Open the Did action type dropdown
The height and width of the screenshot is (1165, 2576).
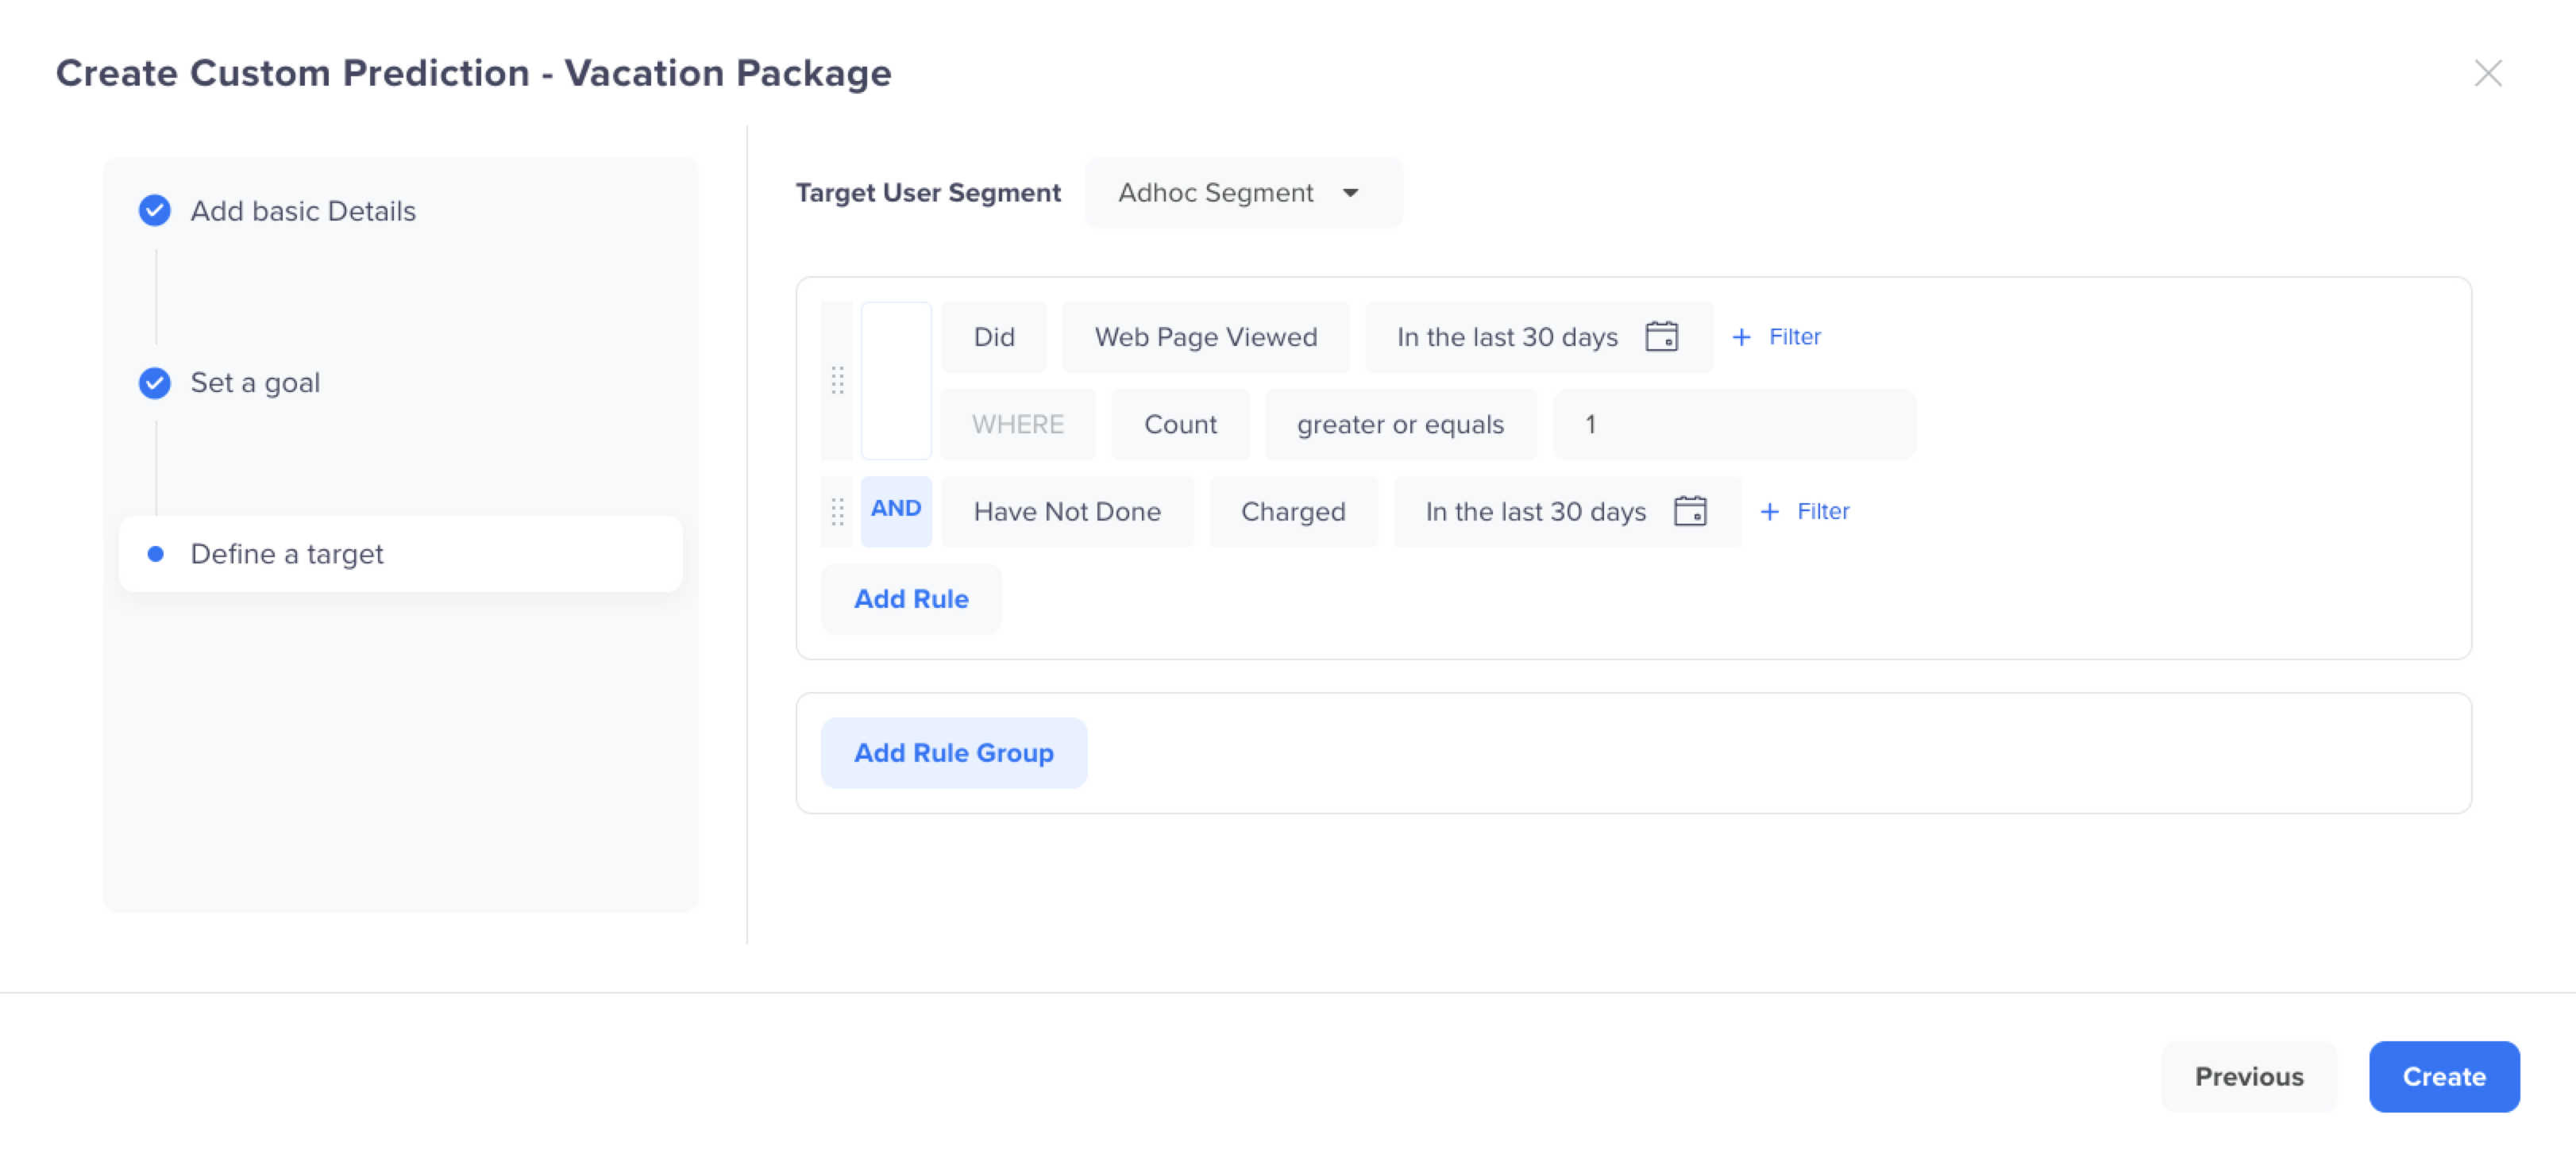pos(993,336)
